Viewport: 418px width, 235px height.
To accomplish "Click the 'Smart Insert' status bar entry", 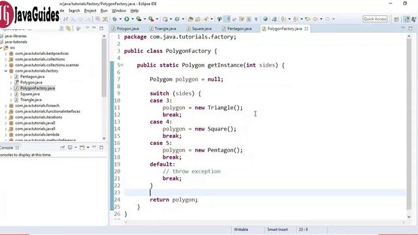I will [x=277, y=229].
